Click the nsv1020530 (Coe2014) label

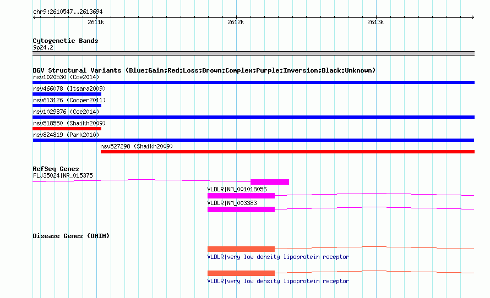click(66, 77)
